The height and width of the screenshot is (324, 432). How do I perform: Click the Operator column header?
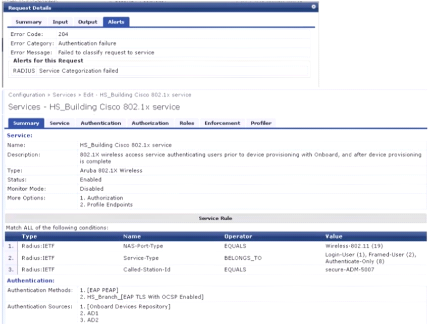(238, 236)
